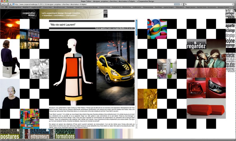Open the gold foil texture thumbnail
The image size is (236, 141).
147,99
